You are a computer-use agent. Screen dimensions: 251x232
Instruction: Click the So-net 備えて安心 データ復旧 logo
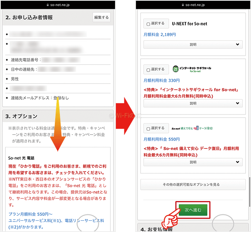192,128
